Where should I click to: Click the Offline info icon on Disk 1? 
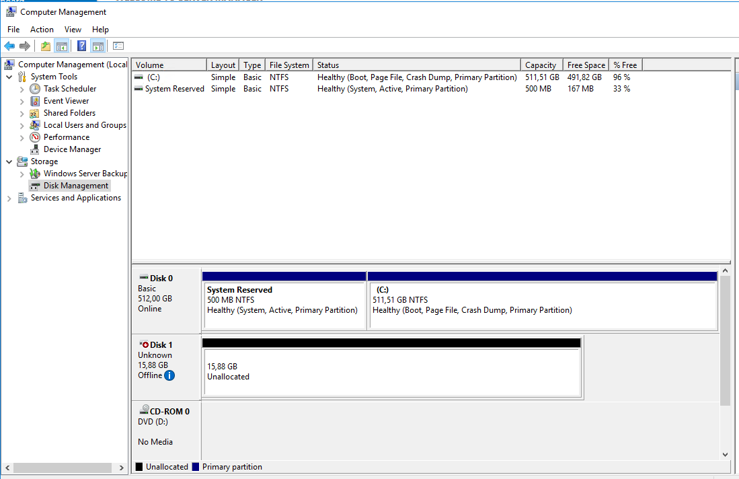[x=169, y=375]
